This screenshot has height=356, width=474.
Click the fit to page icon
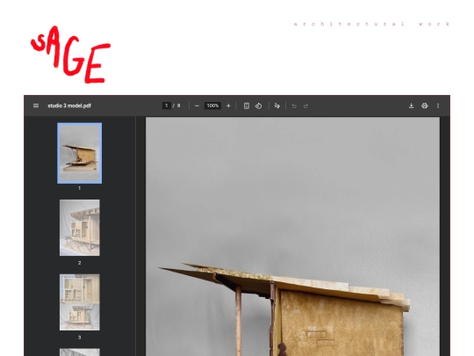click(247, 105)
